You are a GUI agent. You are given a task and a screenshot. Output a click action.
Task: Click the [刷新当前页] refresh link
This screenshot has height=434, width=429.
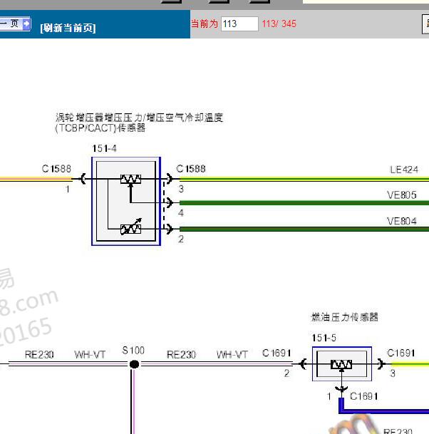[68, 28]
